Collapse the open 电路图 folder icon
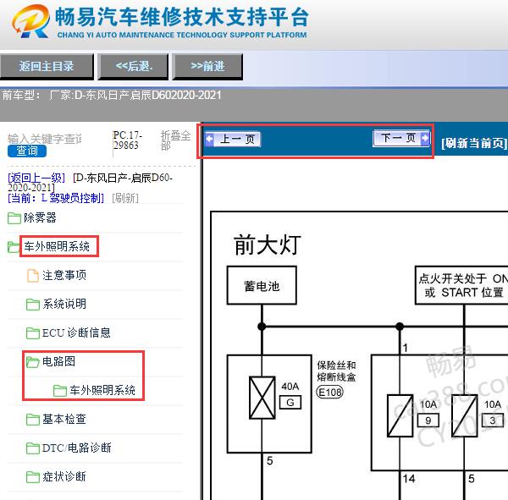 [x=33, y=362]
